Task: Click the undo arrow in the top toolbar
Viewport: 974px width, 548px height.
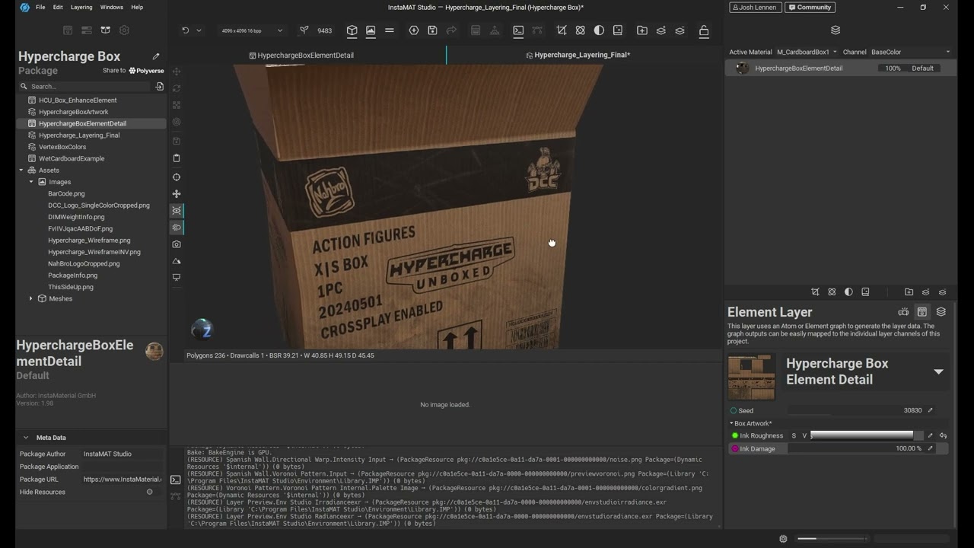Action: (185, 30)
